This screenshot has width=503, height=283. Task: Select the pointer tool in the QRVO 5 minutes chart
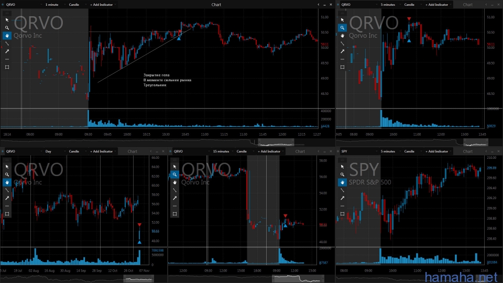pos(342,20)
